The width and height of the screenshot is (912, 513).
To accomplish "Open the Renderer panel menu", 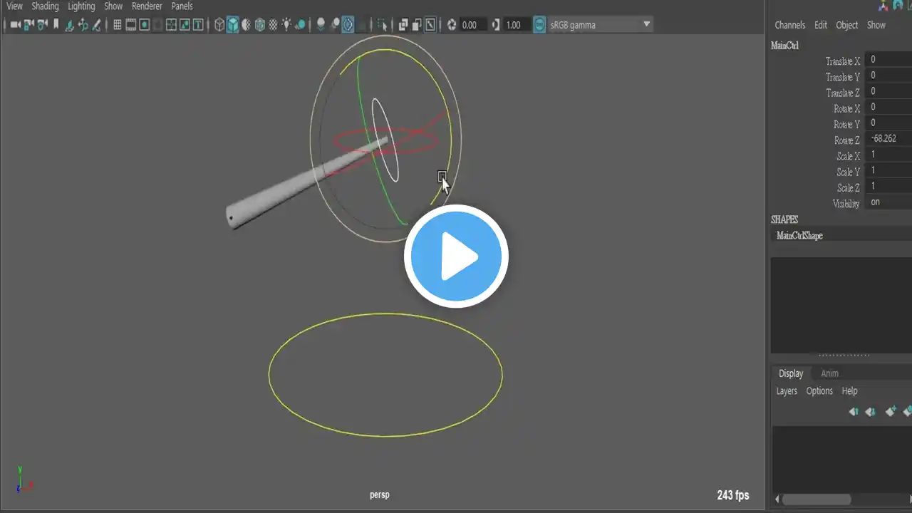I will point(147,6).
